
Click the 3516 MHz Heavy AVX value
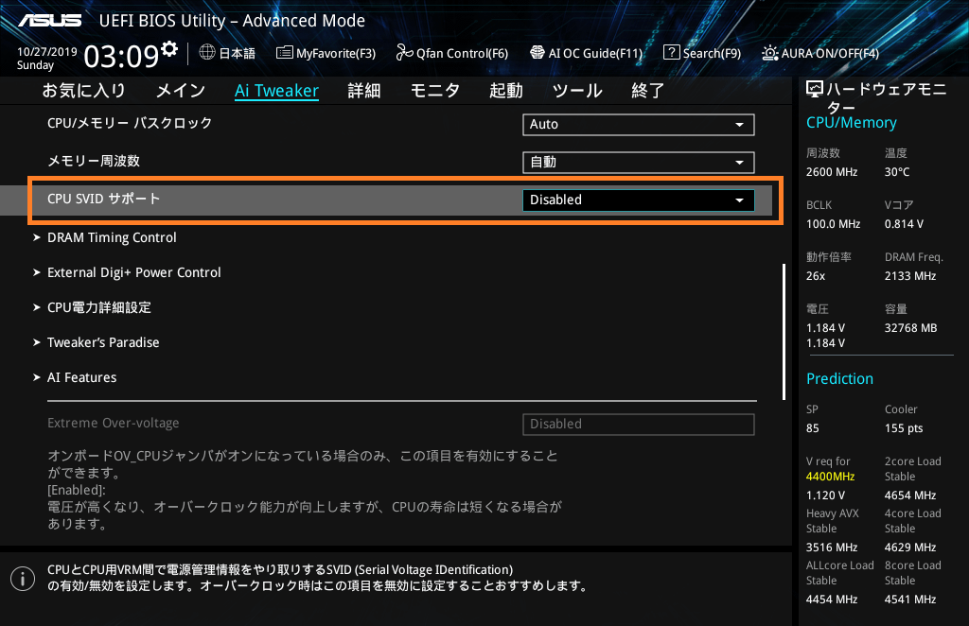point(831,547)
